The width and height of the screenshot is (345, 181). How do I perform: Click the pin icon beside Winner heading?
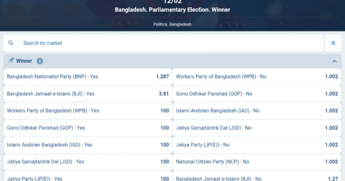click(x=11, y=61)
